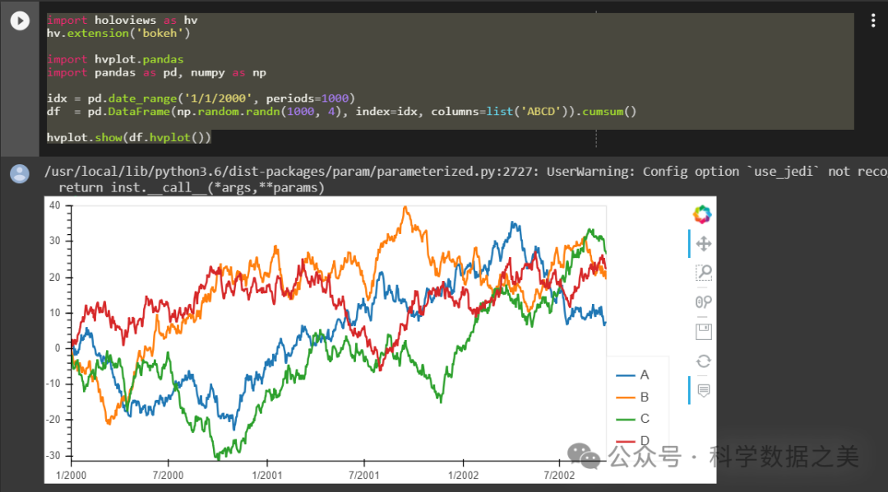Toggle series A in the legend
The height and width of the screenshot is (492, 888).
[644, 375]
